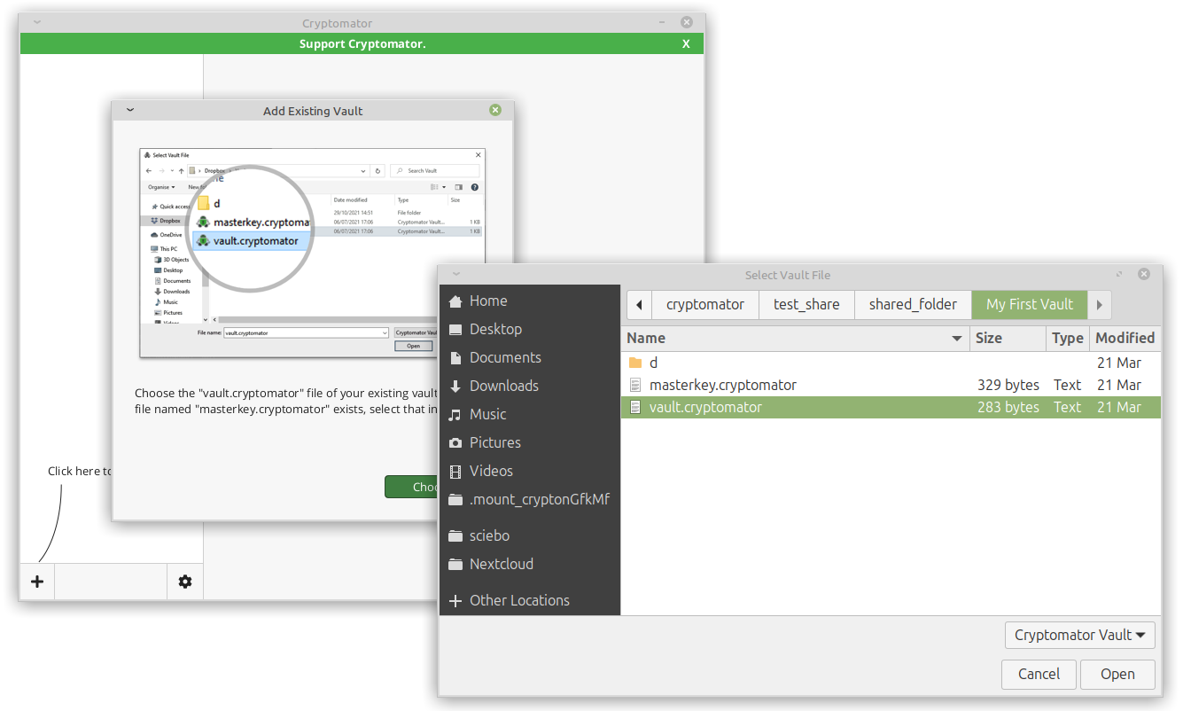Viewport: 1183px width, 711px height.
Task: Click Cancel in Select Vault File
Action: 1039,674
